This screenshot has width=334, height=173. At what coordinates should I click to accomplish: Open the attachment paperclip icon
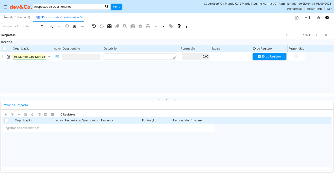[x=117, y=26]
